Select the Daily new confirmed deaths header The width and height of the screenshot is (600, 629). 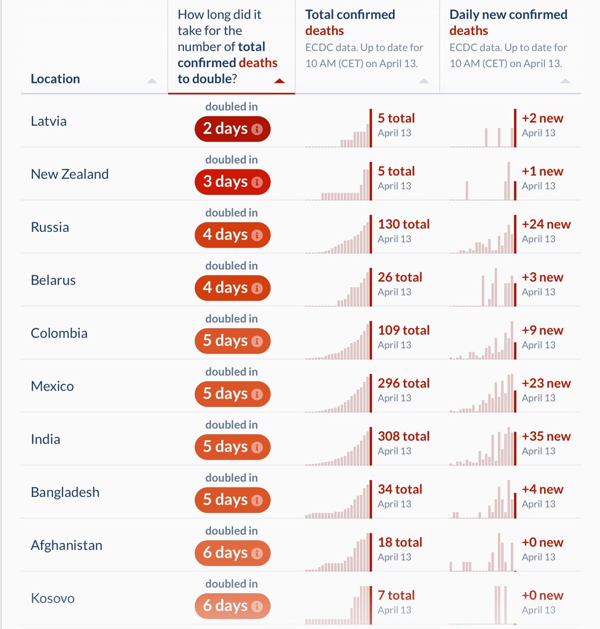tap(509, 23)
